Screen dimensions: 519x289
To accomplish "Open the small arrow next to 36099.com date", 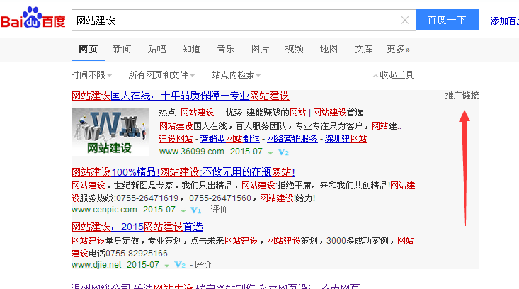I will (270, 152).
